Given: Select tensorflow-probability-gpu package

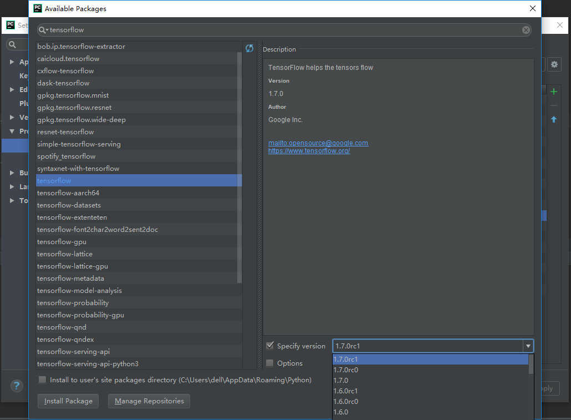Looking at the screenshot, I should [x=139, y=315].
